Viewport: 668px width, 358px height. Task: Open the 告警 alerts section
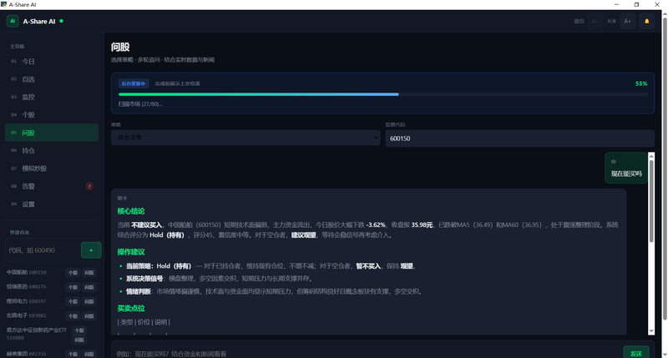[52, 186]
